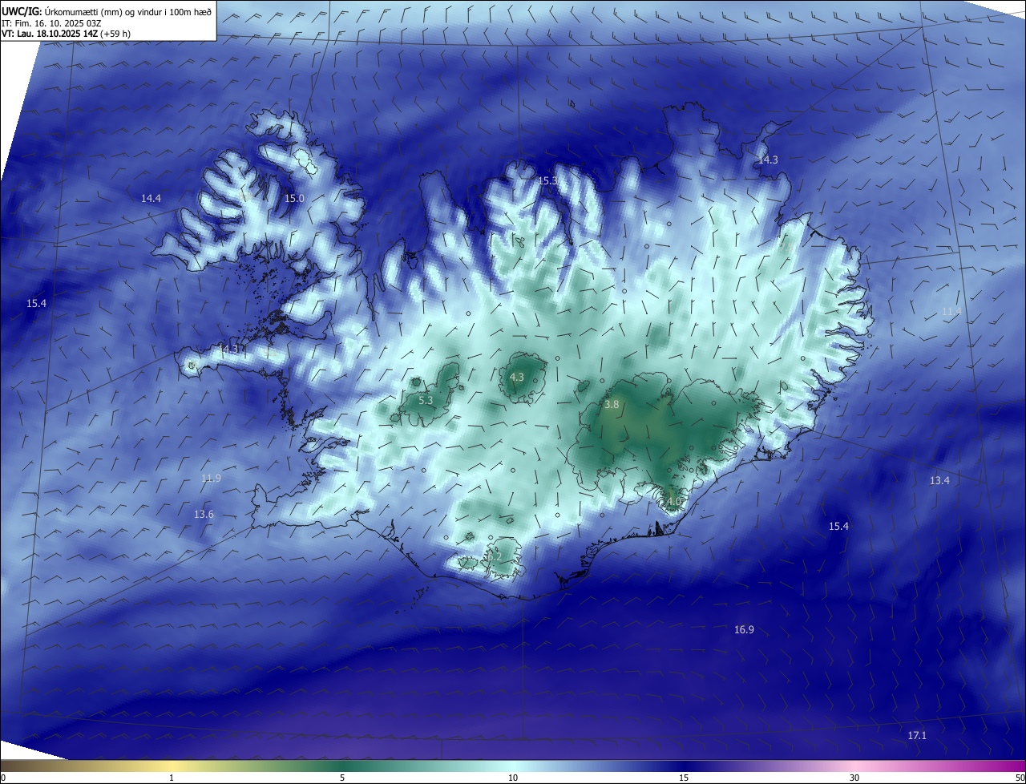This screenshot has width=1026, height=784.
Task: Click the 14.4 label west of the Westfjords
Action: pyautogui.click(x=151, y=198)
